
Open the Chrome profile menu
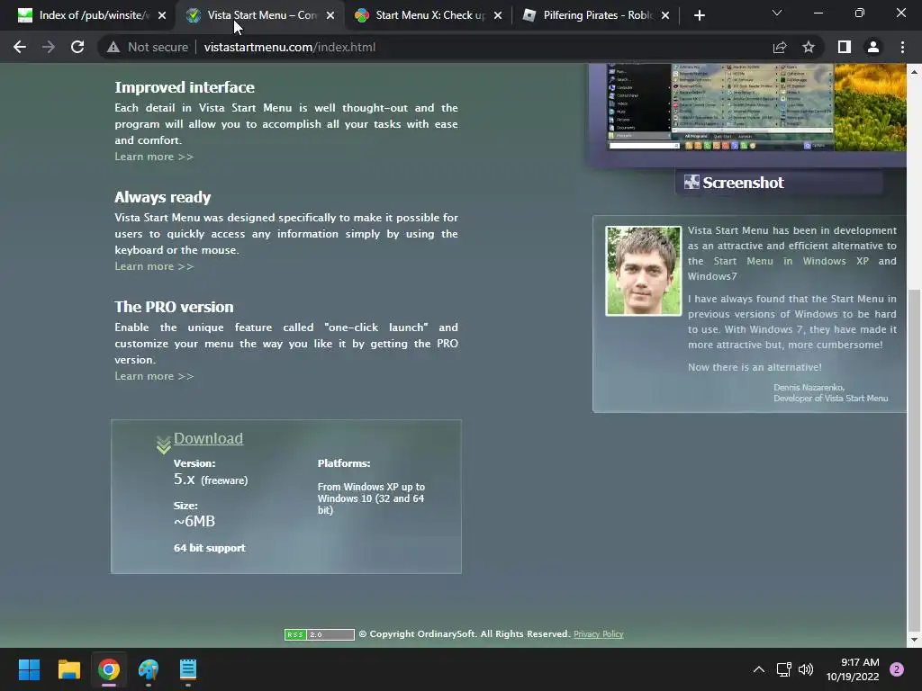point(873,47)
